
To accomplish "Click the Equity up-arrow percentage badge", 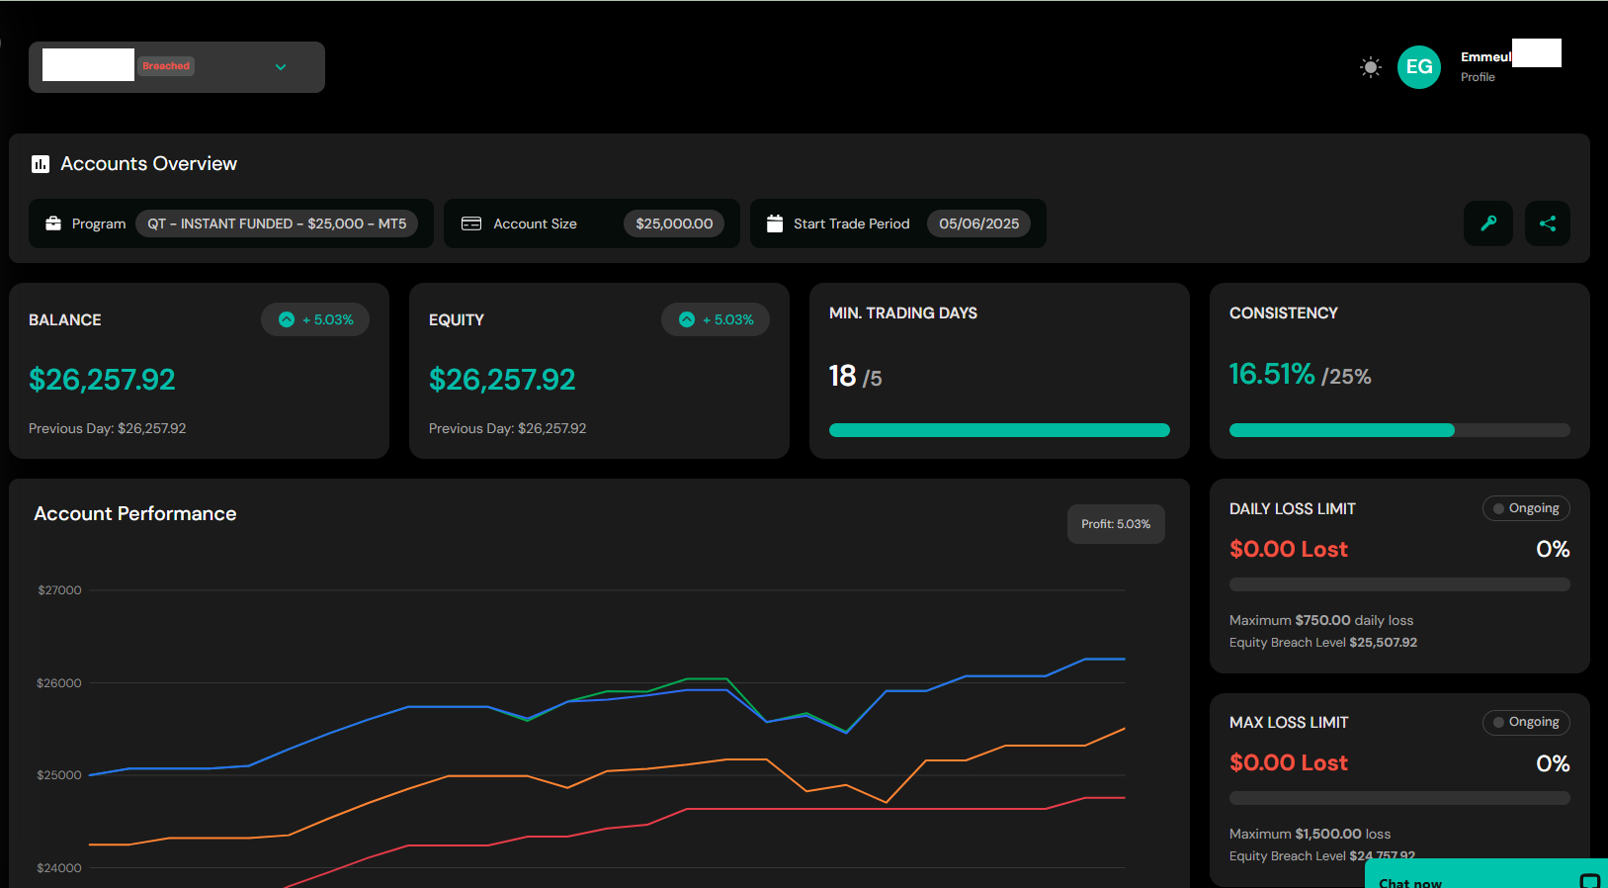I will click(716, 319).
